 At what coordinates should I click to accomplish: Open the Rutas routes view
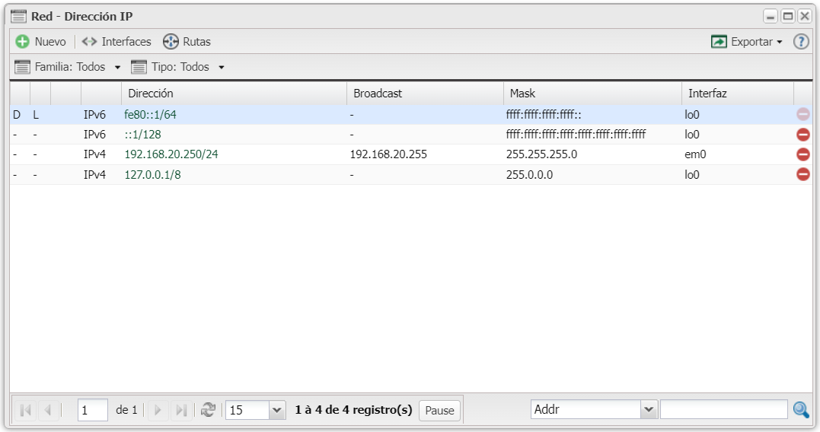pos(187,42)
